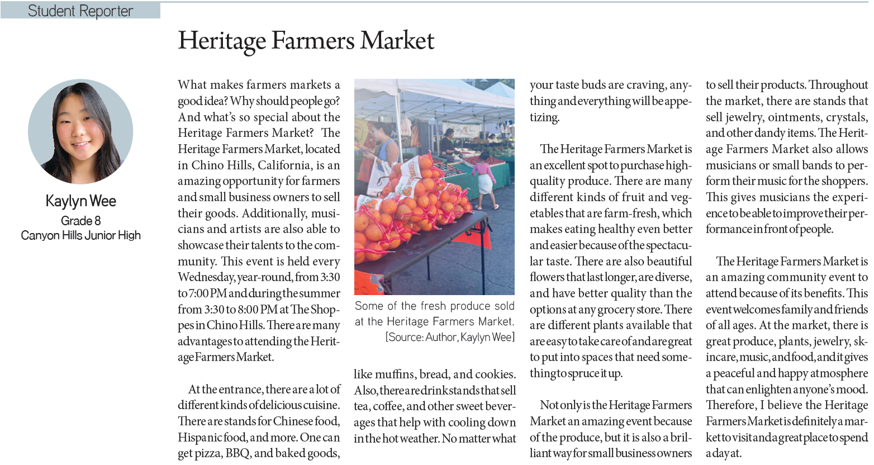The height and width of the screenshot is (465, 874).
Task: Click the author name Kaylyn Wee
Action: tap(80, 201)
